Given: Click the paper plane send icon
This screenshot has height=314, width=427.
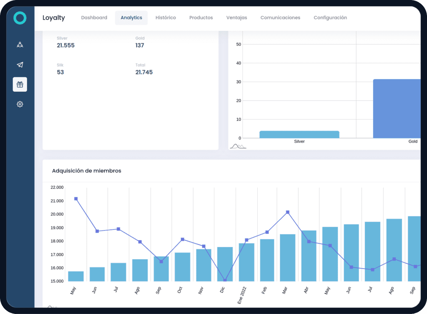Looking at the screenshot, I should click(20, 65).
